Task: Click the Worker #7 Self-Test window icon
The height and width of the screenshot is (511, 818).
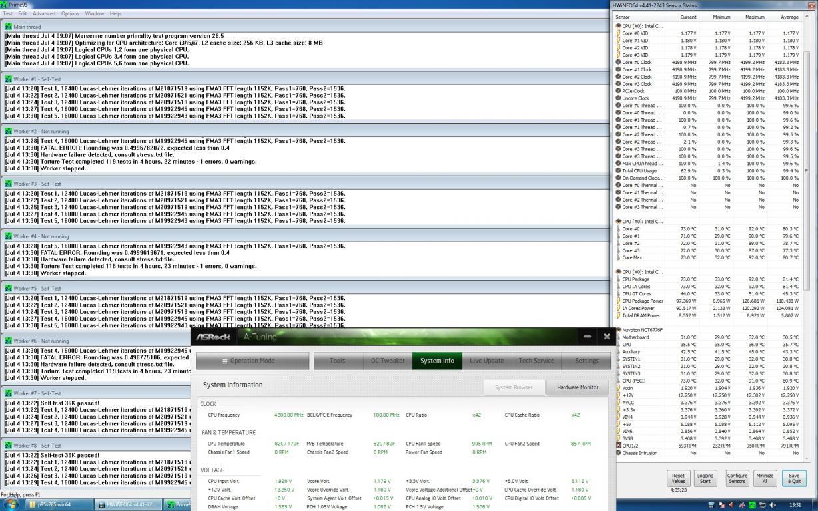Action: 8,393
